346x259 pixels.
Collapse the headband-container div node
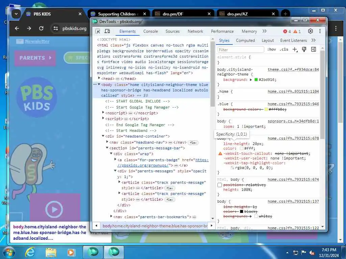point(103,136)
